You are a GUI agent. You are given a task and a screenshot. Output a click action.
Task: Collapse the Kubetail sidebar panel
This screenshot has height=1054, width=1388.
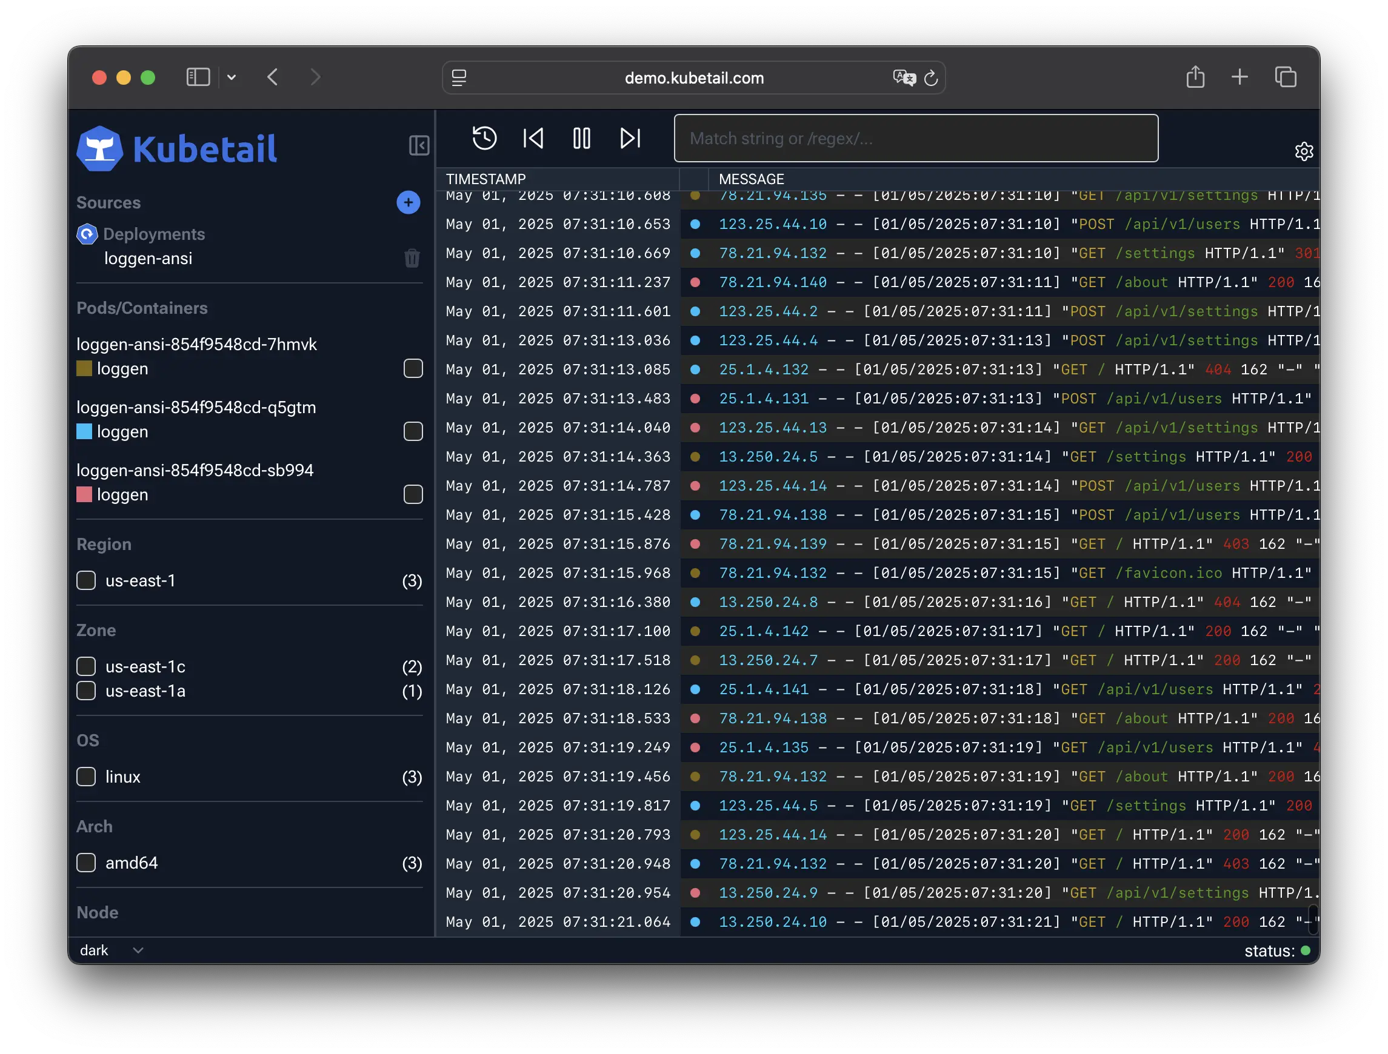click(419, 145)
